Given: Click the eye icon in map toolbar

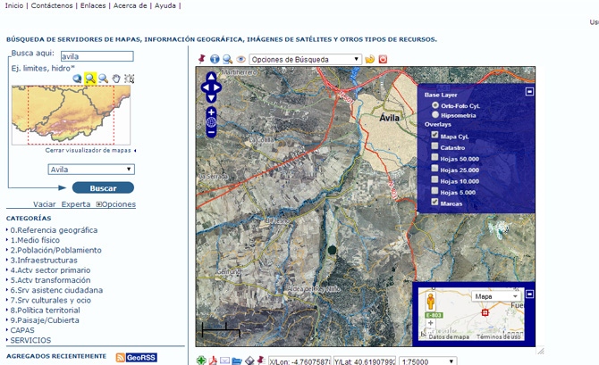Looking at the screenshot, I should 240,60.
